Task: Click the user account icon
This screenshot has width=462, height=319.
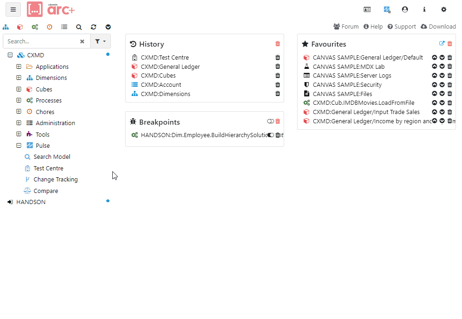Action: 405,9
